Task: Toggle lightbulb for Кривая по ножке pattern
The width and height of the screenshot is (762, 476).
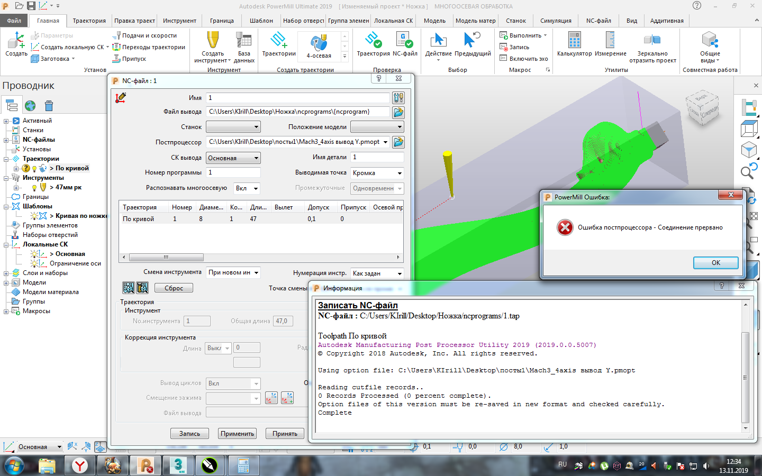Action: [x=34, y=216]
